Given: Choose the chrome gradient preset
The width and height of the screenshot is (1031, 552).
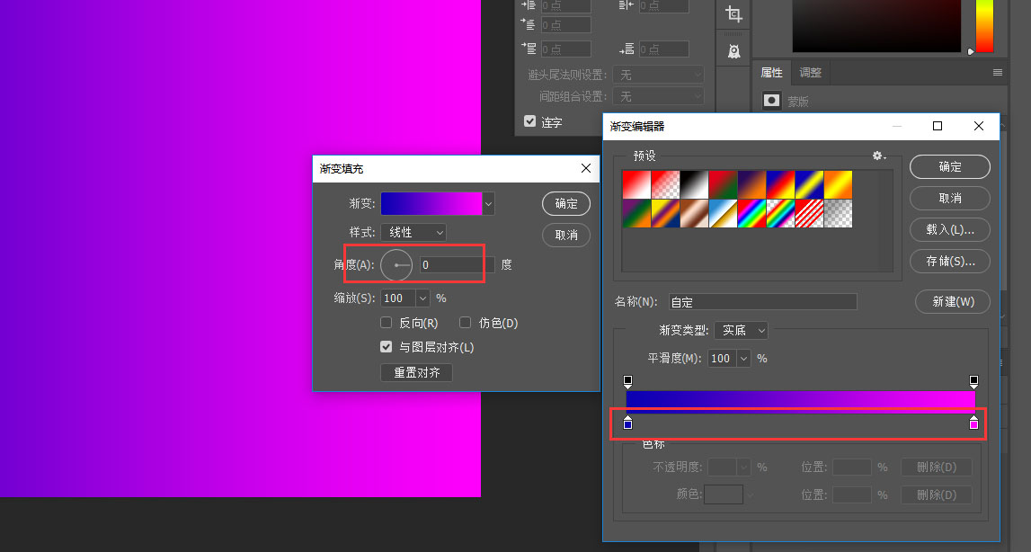Looking at the screenshot, I should click(724, 213).
